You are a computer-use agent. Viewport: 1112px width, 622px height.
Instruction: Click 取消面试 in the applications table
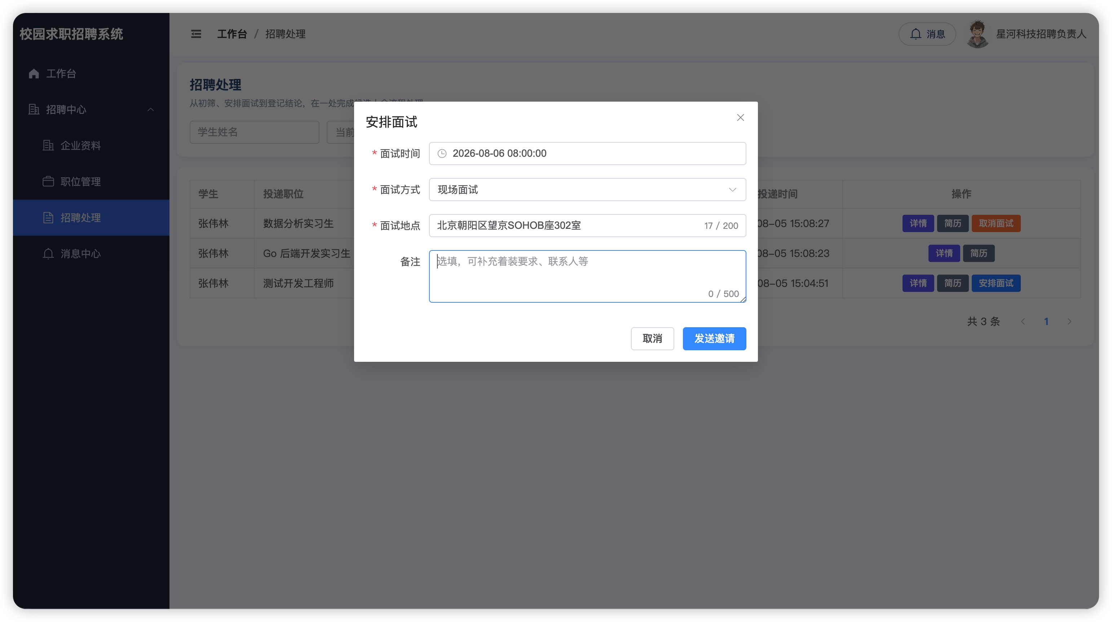996,223
